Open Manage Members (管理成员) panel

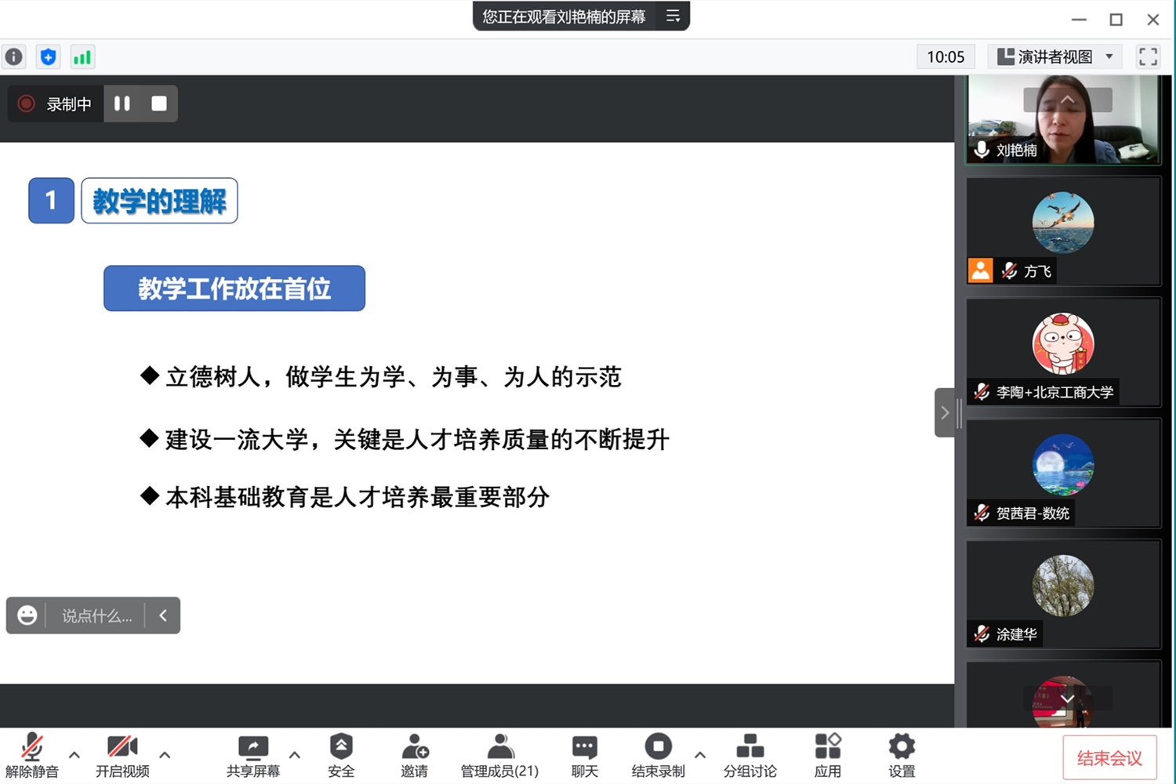(x=499, y=756)
